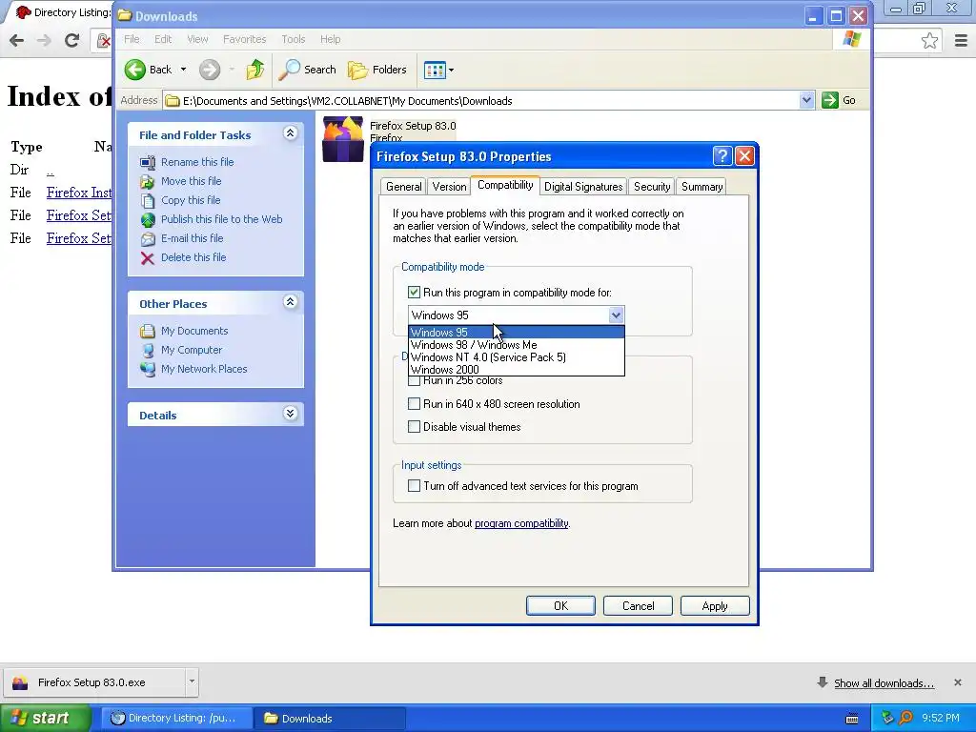Viewport: 976px width, 732px height.
Task: Open the Tools menu in Downloads window
Action: coord(294,39)
